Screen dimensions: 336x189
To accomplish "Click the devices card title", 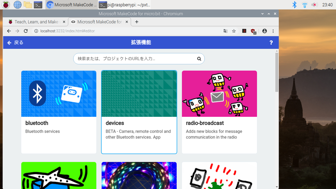I will click(x=115, y=123).
